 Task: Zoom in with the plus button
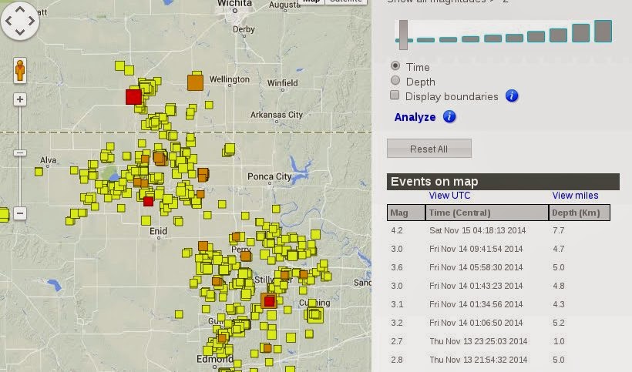coord(20,99)
